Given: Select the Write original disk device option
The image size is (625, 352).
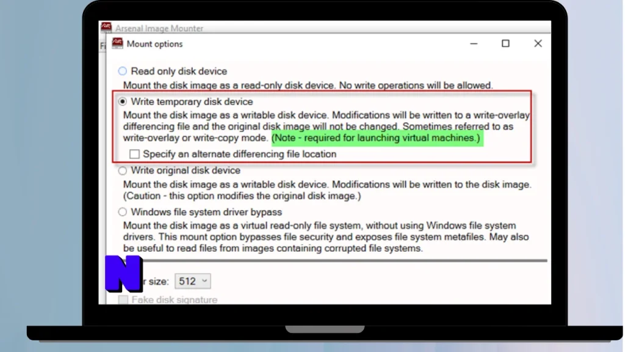Looking at the screenshot, I should 122,171.
